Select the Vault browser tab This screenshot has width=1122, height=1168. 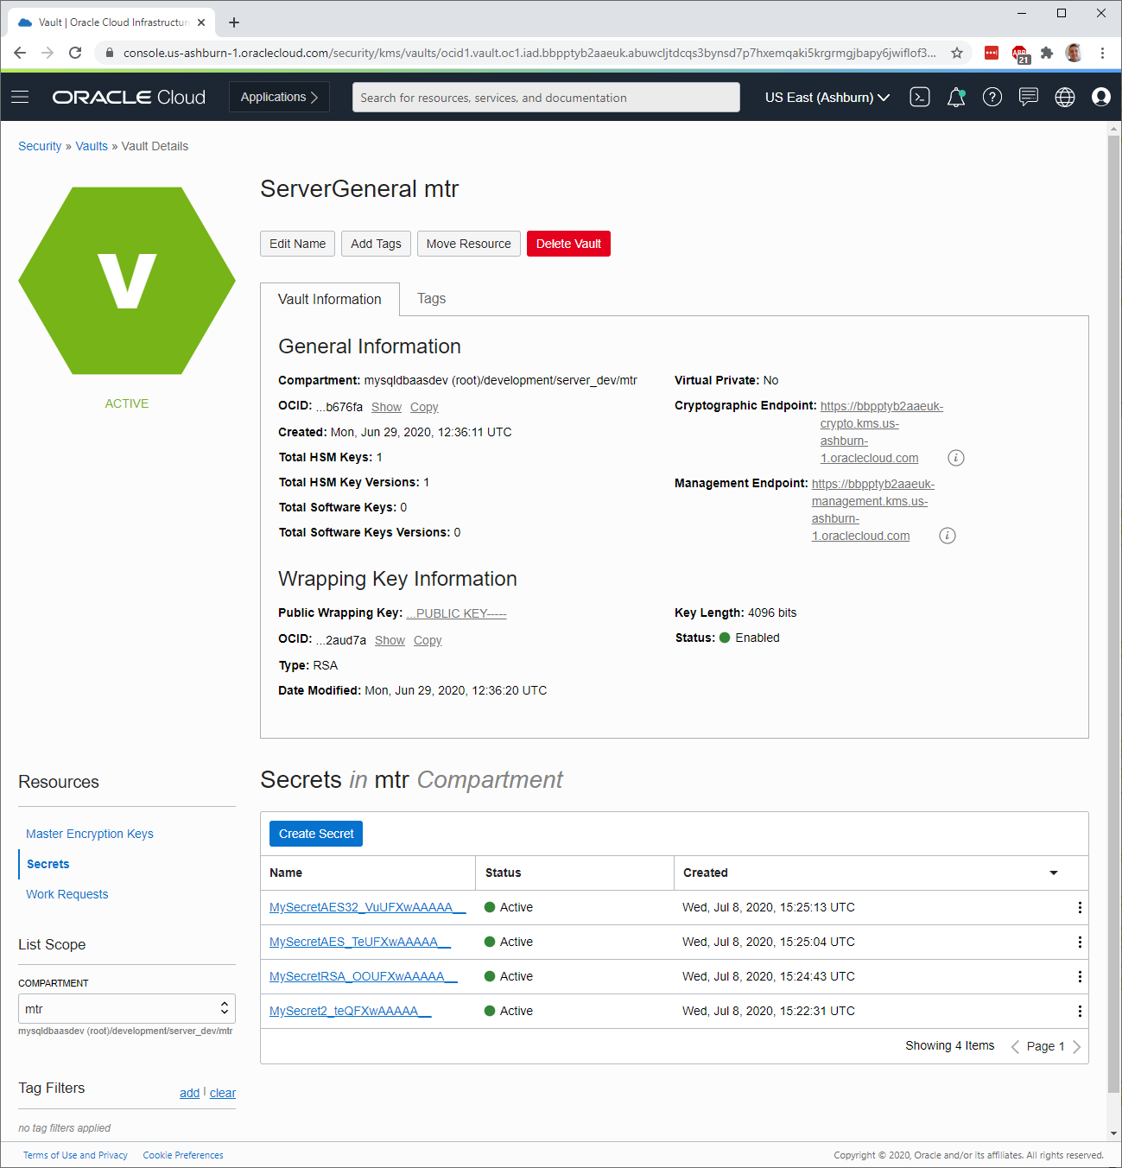coord(112,22)
